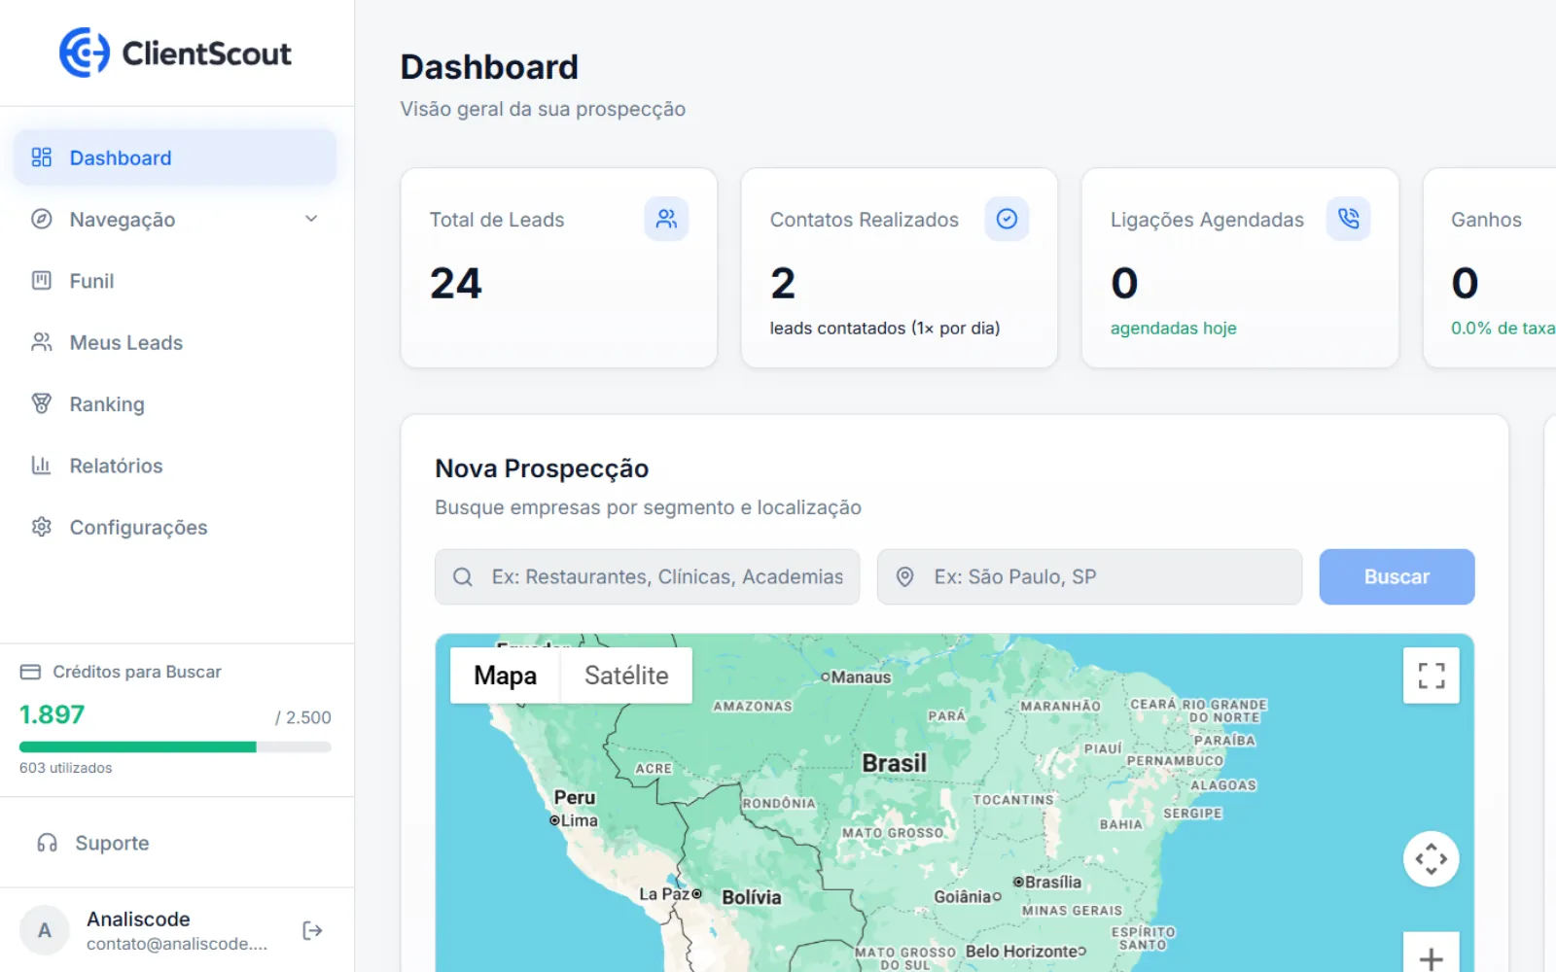Click the Brasil label on map
This screenshot has width=1556, height=972.
[894, 763]
